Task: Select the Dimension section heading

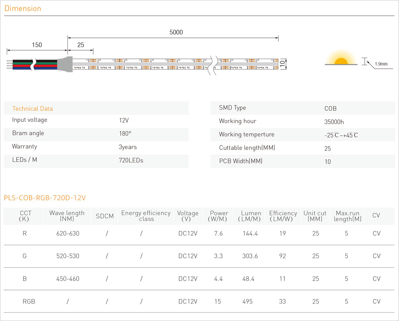Action: point(23,9)
